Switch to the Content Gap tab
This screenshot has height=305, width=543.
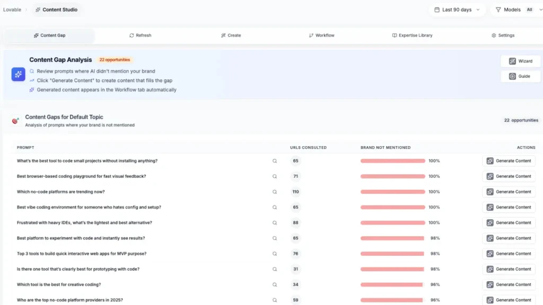[49, 35]
